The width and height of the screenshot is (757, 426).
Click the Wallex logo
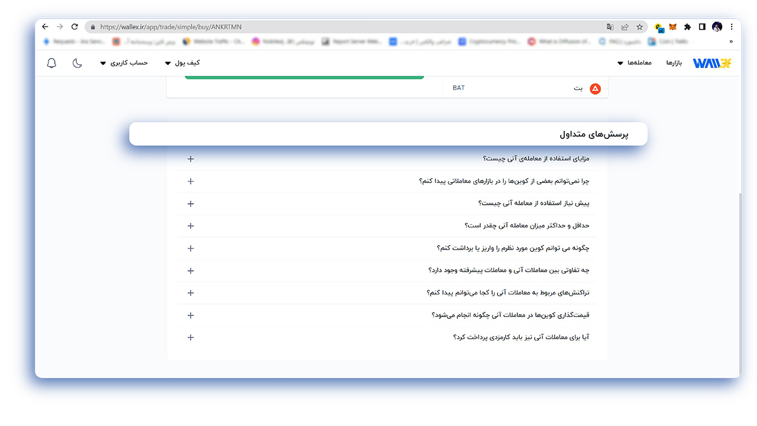(712, 63)
